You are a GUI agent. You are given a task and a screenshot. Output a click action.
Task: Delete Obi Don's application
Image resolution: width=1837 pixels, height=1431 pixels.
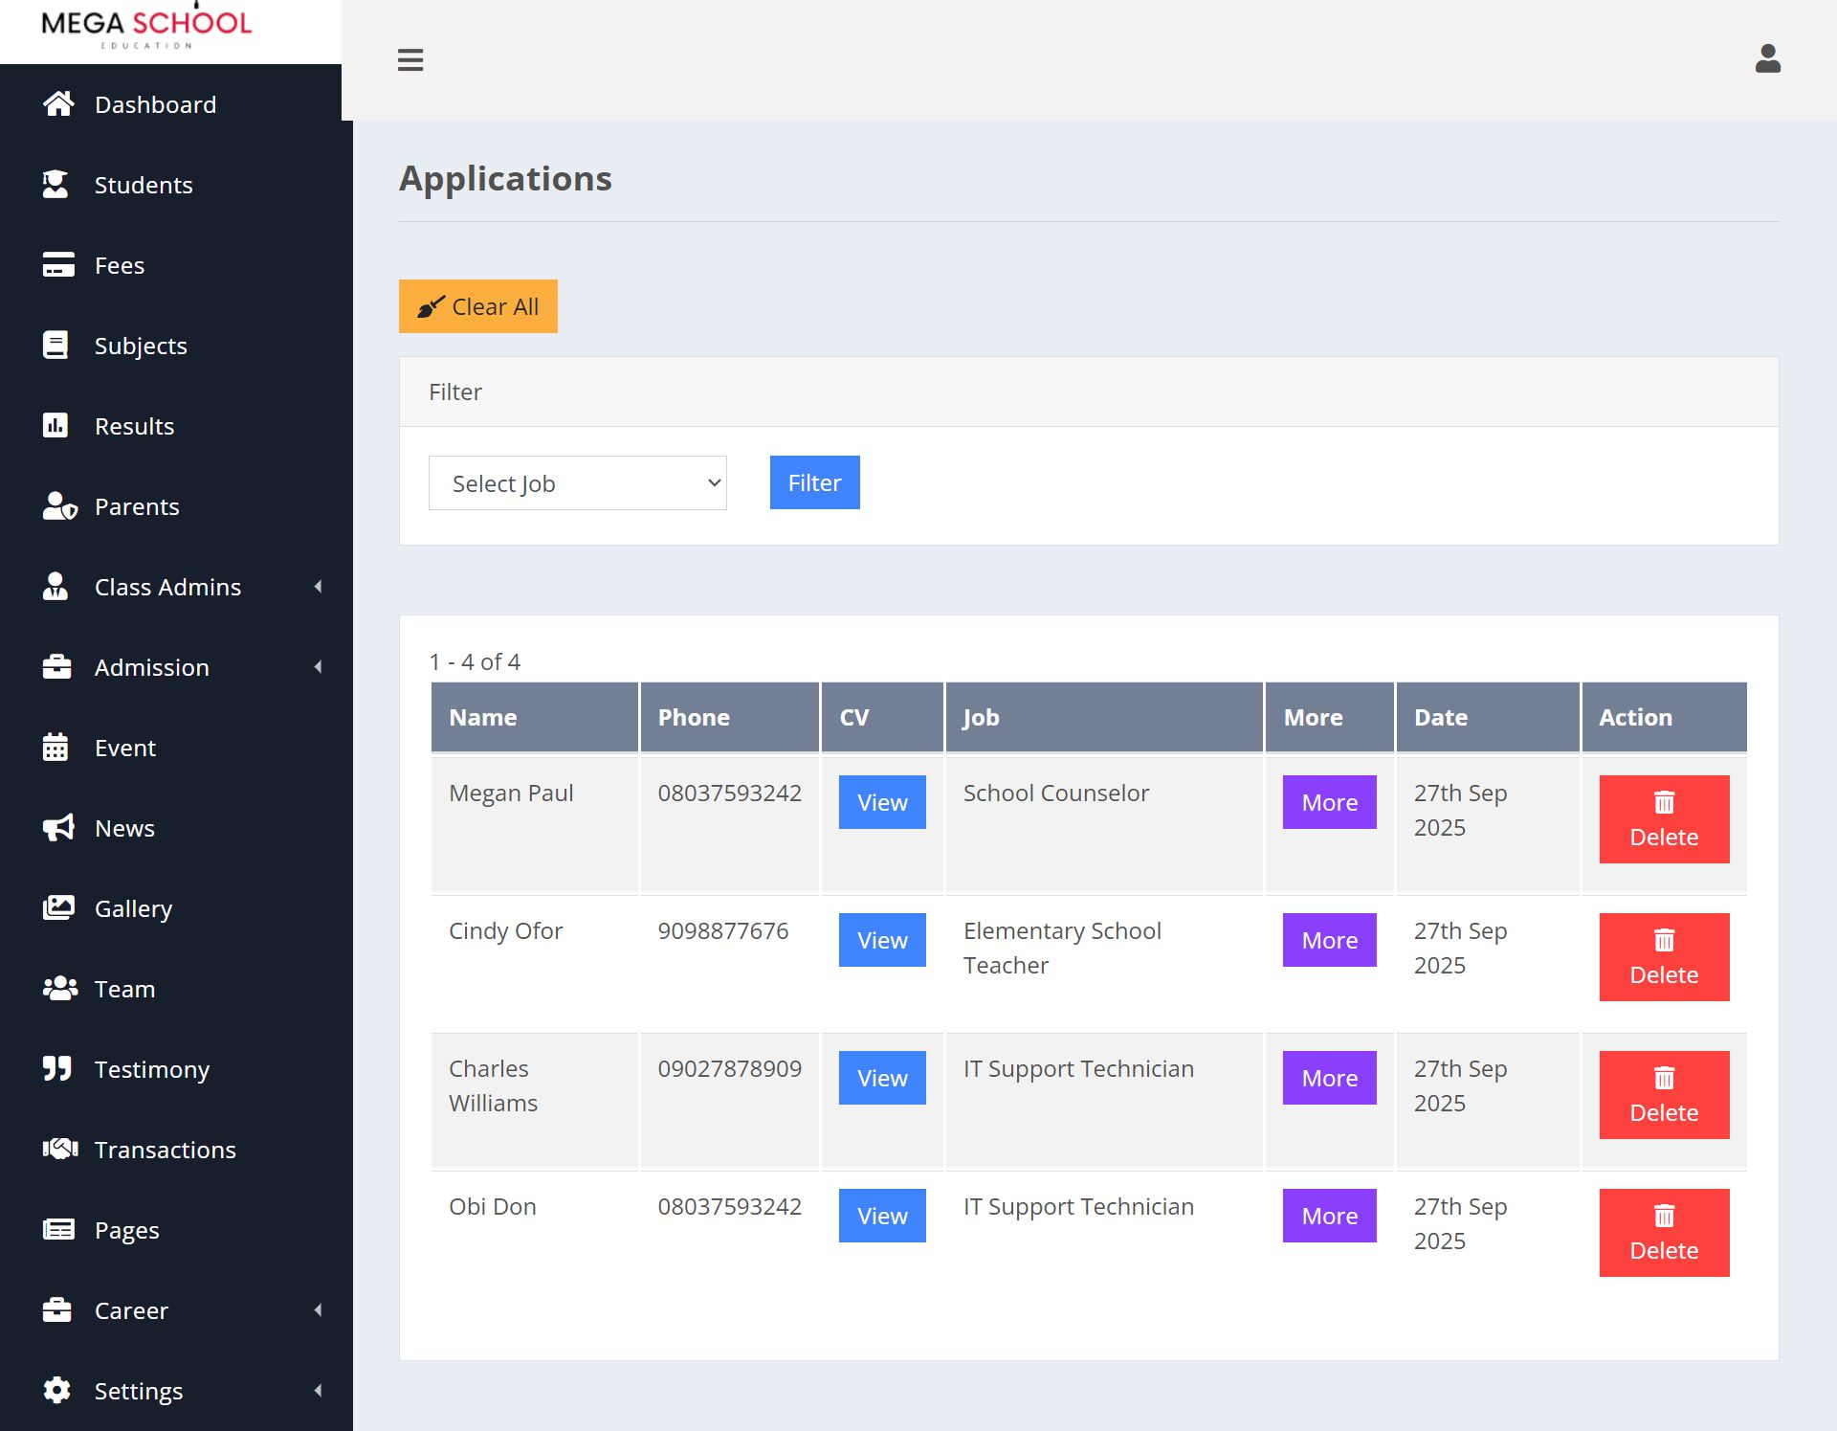click(x=1663, y=1233)
